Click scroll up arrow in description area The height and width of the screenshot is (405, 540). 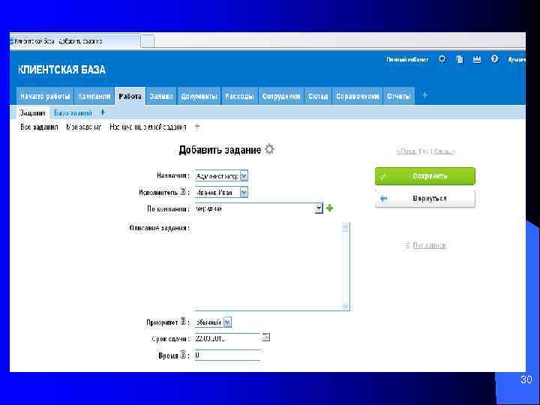[x=346, y=226]
